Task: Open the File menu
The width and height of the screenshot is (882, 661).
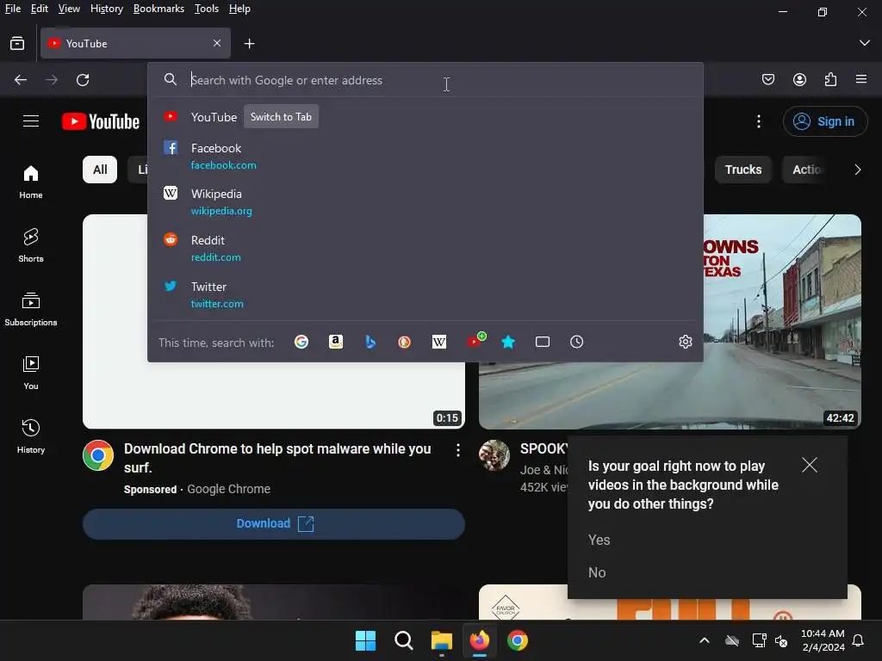Action: [x=12, y=9]
